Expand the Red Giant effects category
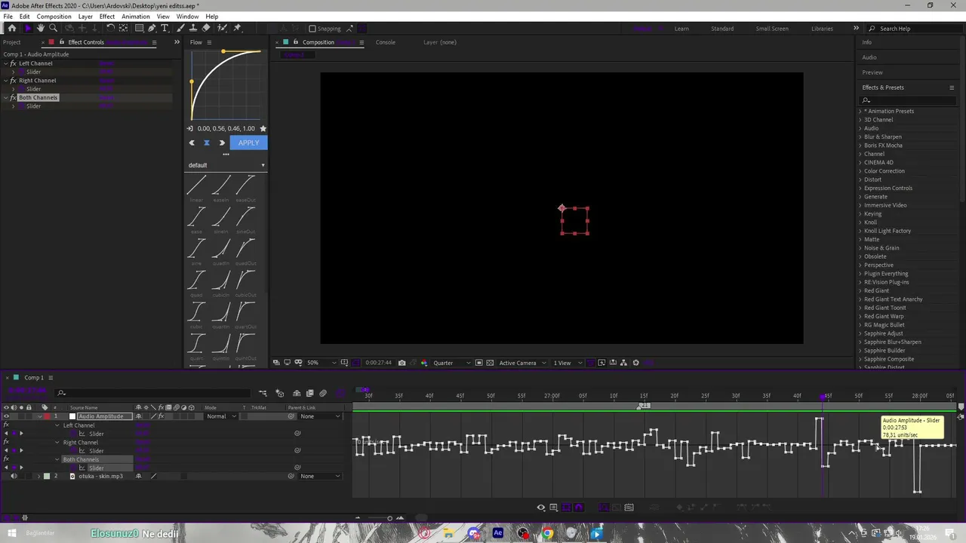The width and height of the screenshot is (966, 543). tap(860, 290)
